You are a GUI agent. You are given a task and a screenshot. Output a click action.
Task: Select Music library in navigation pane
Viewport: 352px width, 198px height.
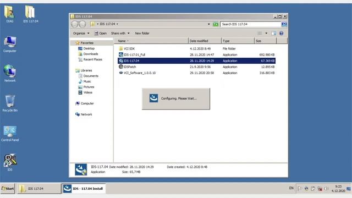tap(87, 81)
